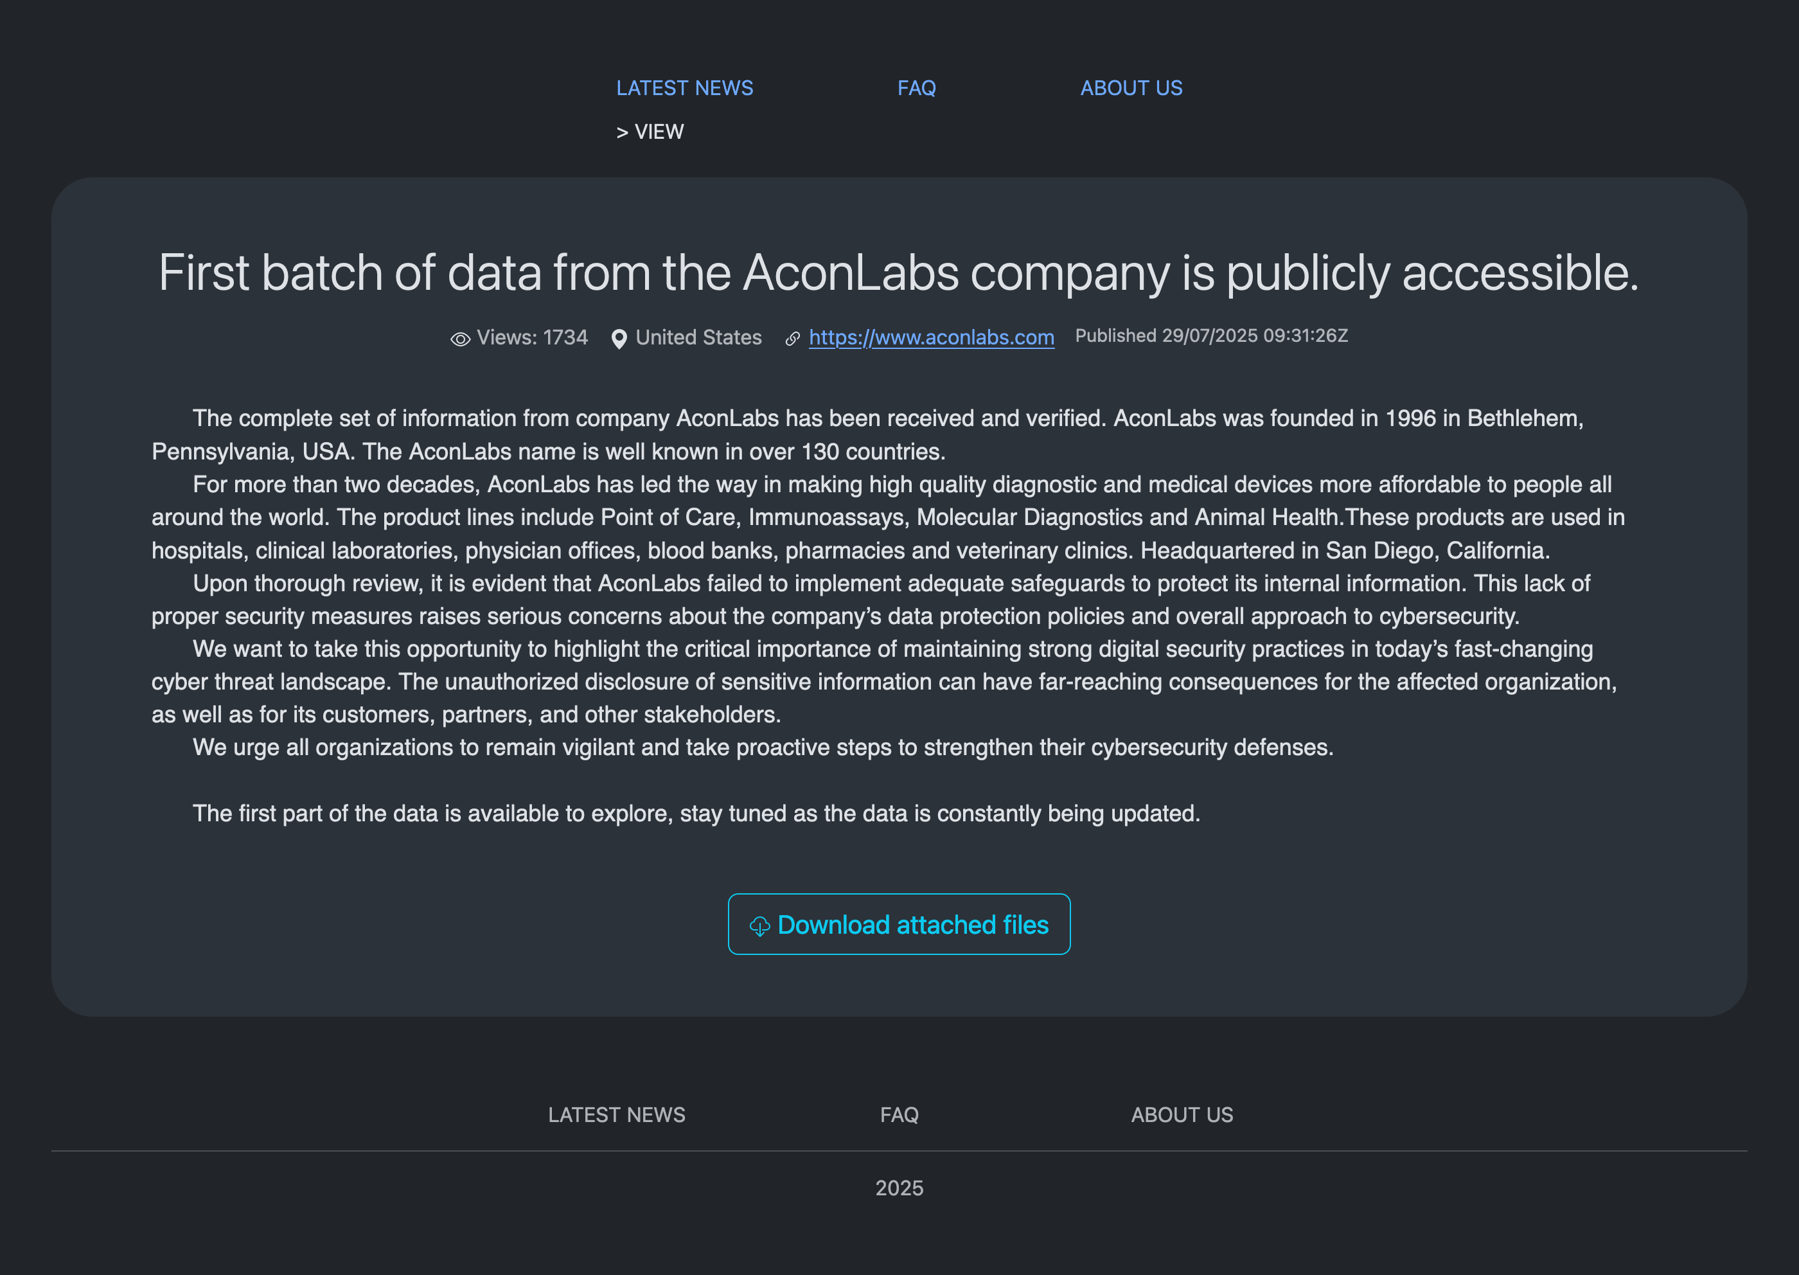Click the Published 29/07/2025 timestamp
The height and width of the screenshot is (1275, 1799).
[1211, 336]
